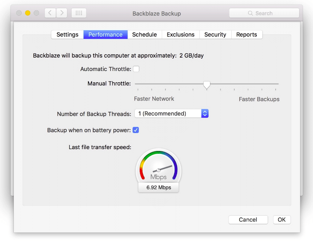Screen dimensions: 313x241
Task: Click the Last file transfer speed label
Action: point(100,147)
